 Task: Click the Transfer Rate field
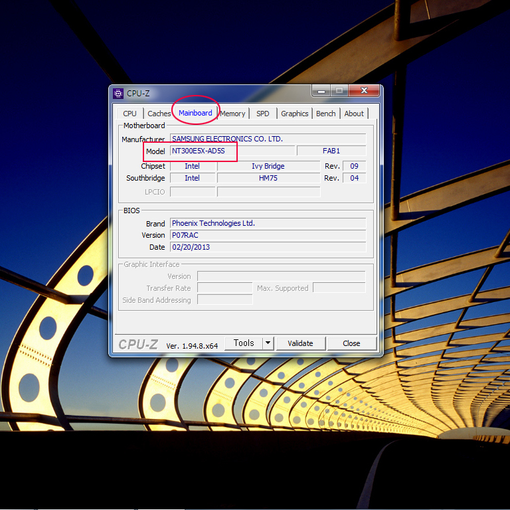(224, 288)
